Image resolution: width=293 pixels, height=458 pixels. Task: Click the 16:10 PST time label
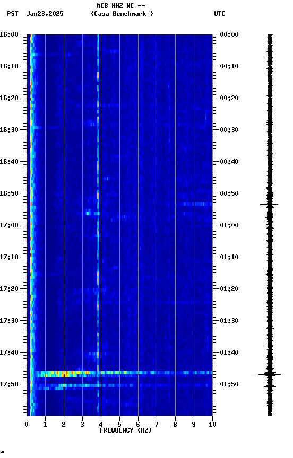[9, 66]
